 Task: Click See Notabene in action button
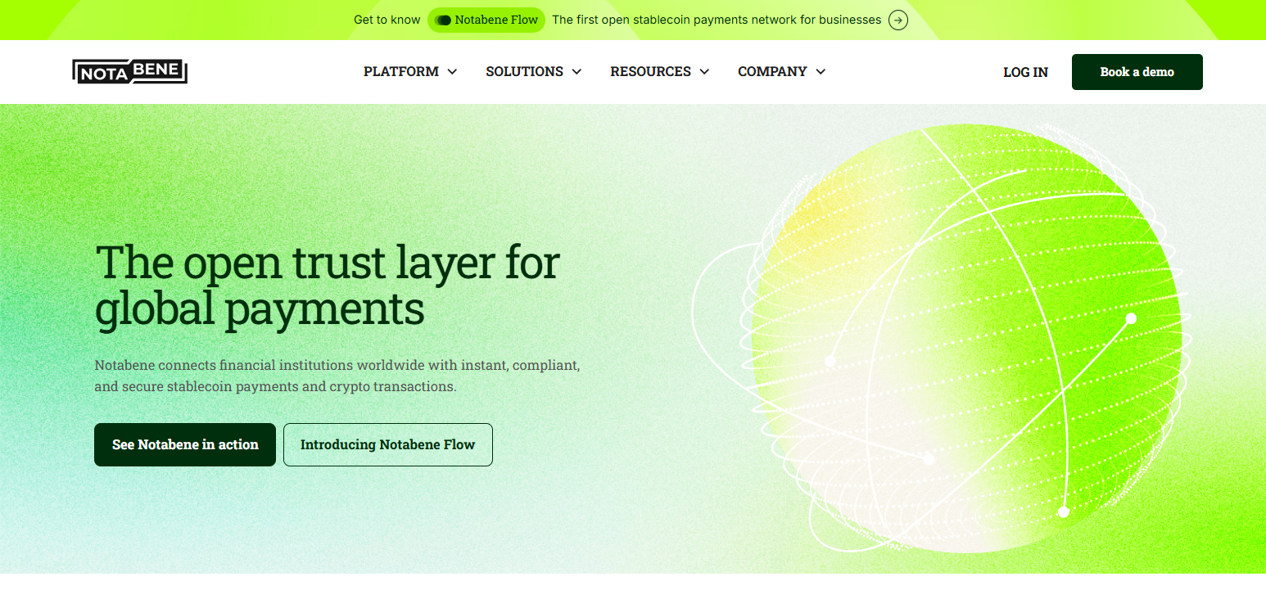(185, 444)
